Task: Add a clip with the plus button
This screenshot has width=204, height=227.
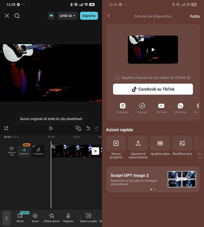Action: pos(95,151)
